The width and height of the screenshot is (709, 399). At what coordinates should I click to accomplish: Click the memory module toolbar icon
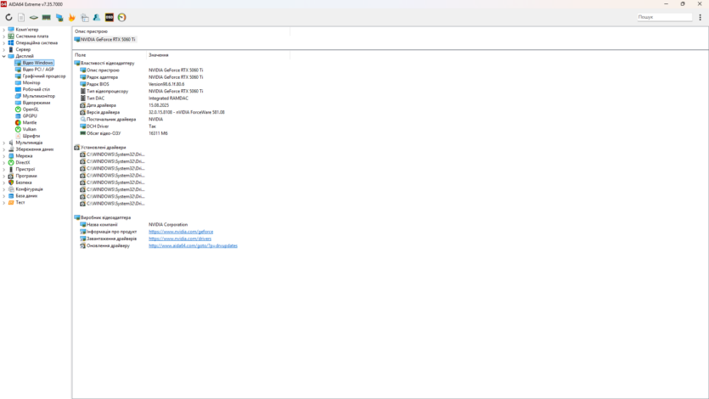[x=46, y=17]
